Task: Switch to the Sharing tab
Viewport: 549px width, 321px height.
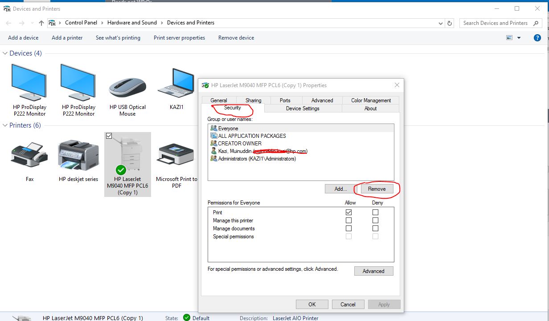Action: tap(253, 100)
